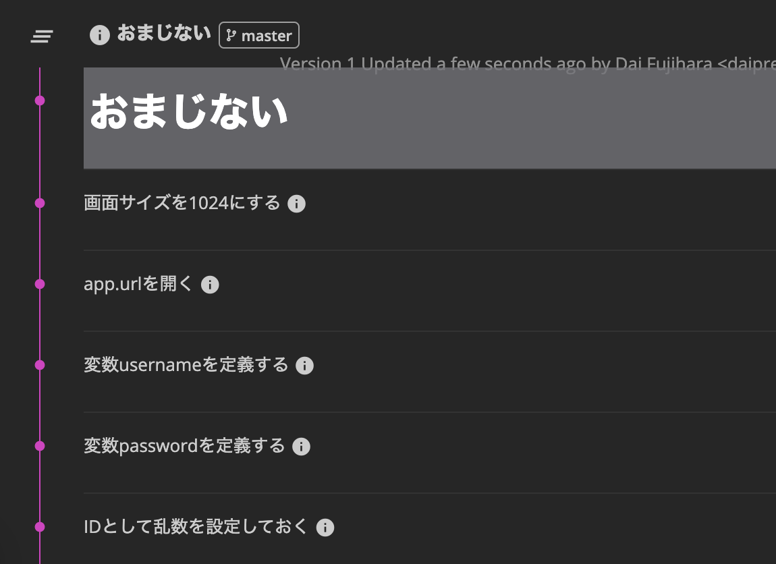This screenshot has width=776, height=564.
Task: Select the 画面サイズを1024にする step text
Action: coord(182,203)
